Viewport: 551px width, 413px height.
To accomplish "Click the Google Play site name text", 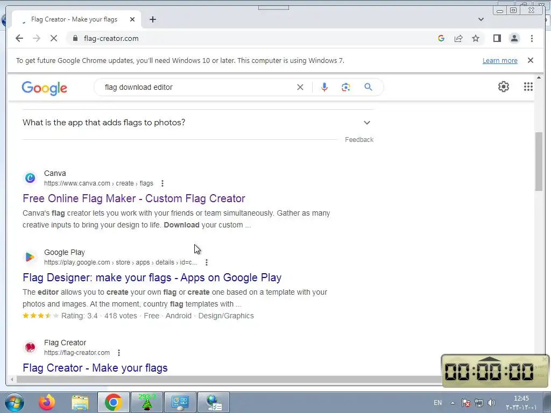I will tap(65, 252).
